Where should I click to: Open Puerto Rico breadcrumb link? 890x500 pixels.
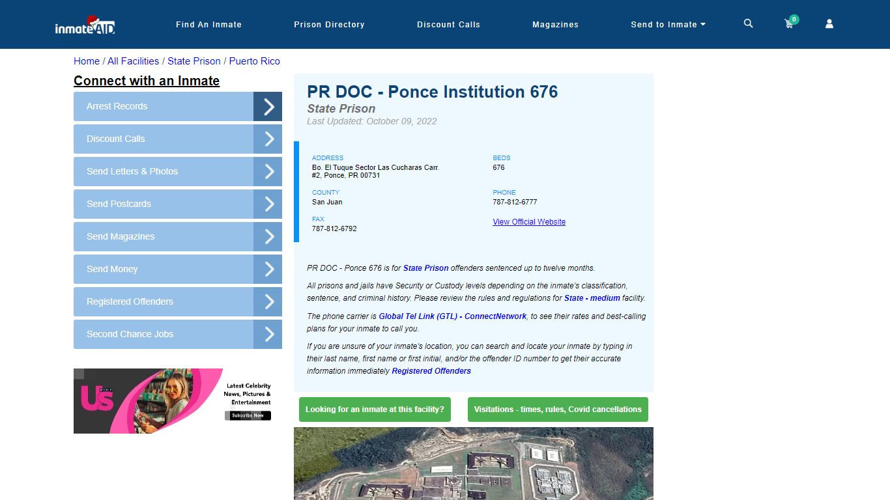[x=255, y=61]
